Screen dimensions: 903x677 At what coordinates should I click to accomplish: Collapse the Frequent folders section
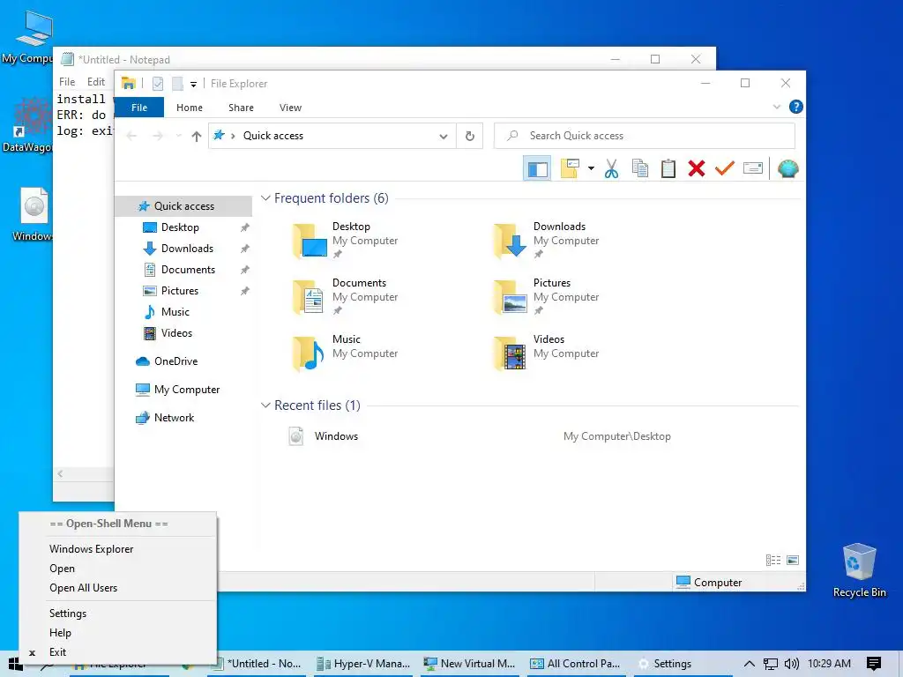265,198
